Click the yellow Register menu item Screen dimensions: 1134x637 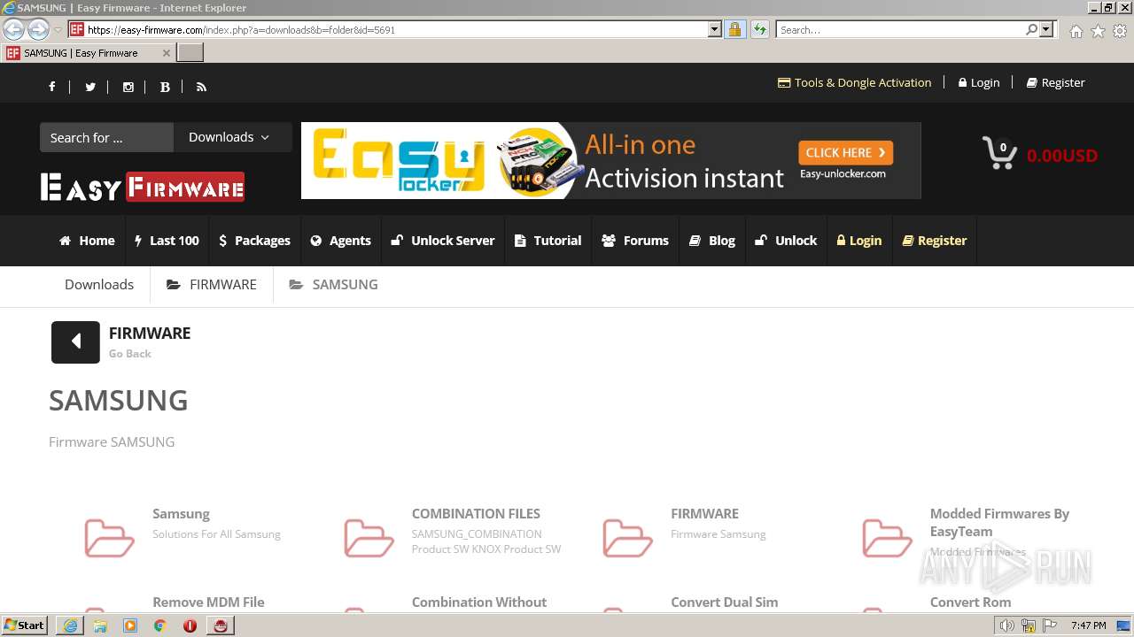[935, 241]
